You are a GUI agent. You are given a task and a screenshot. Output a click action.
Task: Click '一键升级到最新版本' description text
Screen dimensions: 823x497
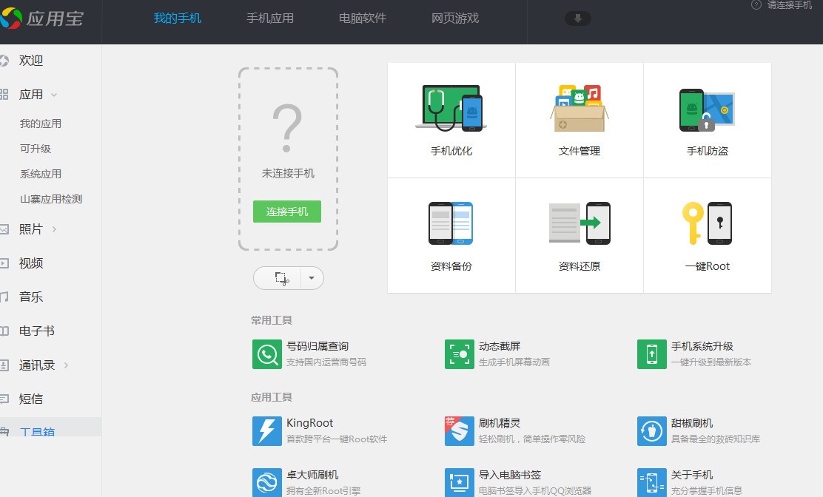pyautogui.click(x=711, y=362)
